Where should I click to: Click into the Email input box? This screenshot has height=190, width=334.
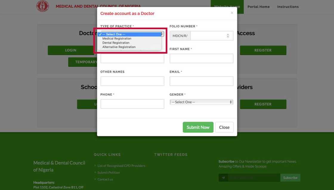coord(201,81)
